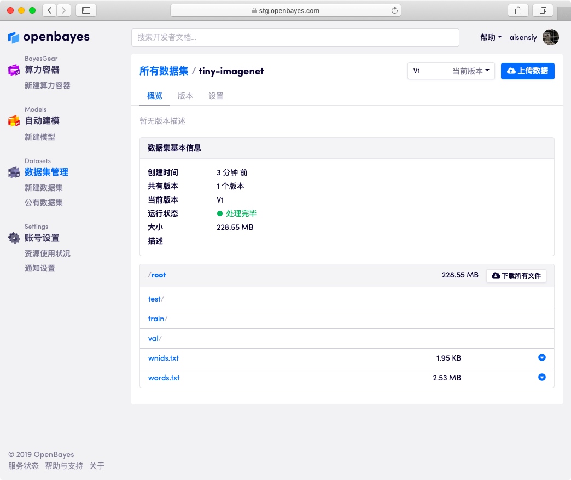Open a new Safari tab
Screen dimensions: 571x480
tap(564, 14)
